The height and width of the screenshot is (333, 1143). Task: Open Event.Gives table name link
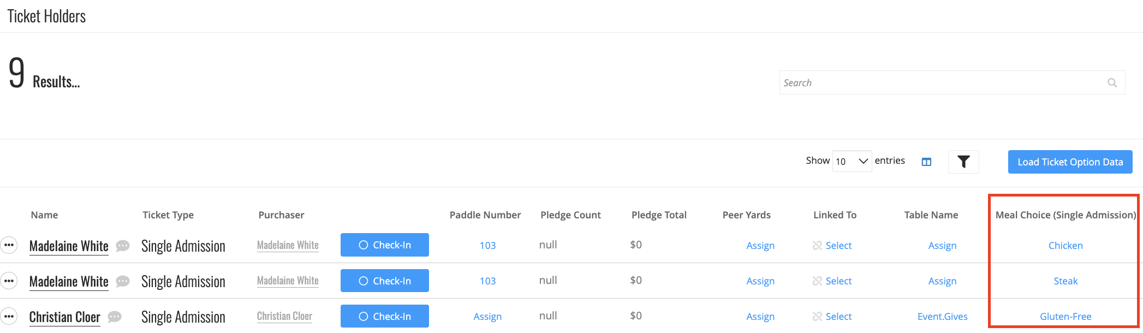tap(942, 317)
